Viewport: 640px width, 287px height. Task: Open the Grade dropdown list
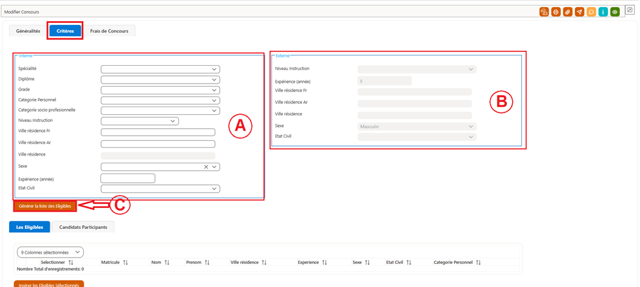coord(160,90)
